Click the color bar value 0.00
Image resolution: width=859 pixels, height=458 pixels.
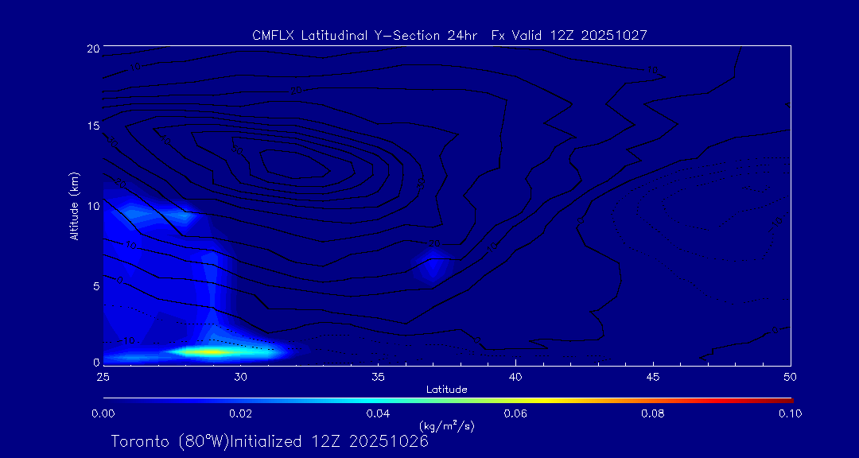coord(103,413)
